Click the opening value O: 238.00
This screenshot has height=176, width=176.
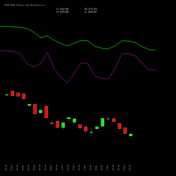62,12
